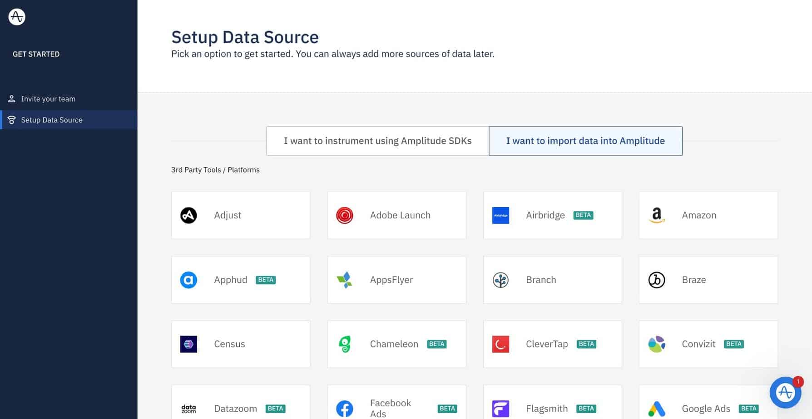Click the BETA badge next to Apphud
The image size is (812, 419).
pos(266,280)
